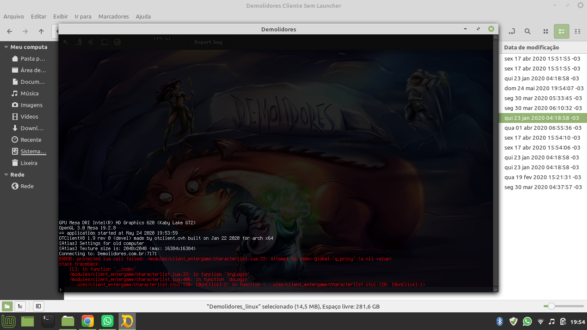This screenshot has height=330, width=587.
Task: Open the Marcadores menu
Action: pos(113,16)
